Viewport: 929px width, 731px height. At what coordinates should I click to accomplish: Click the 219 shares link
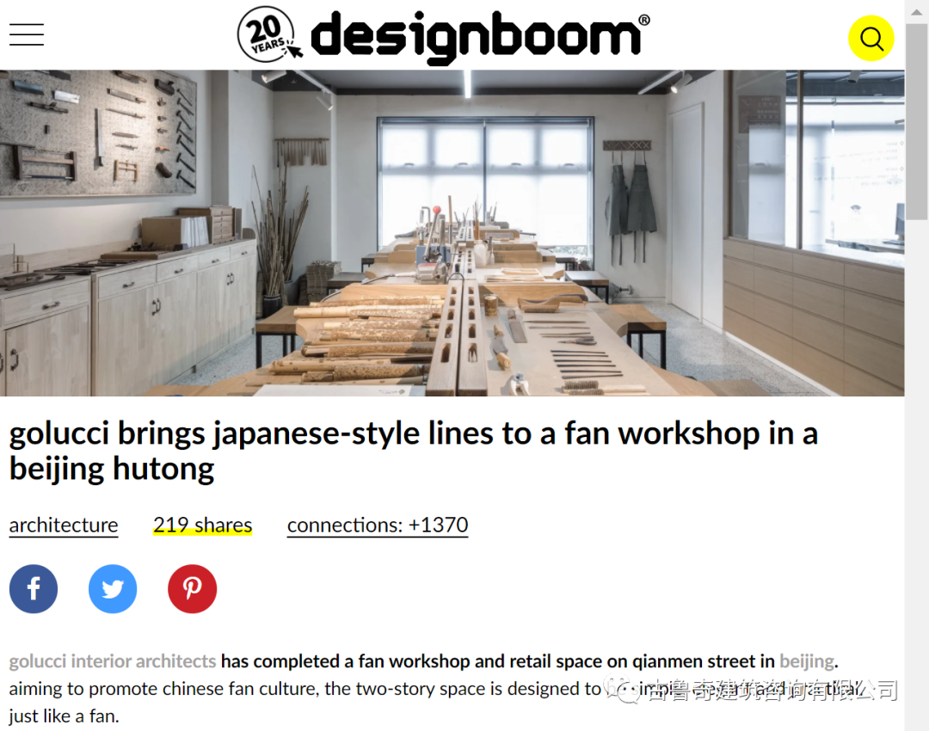point(203,525)
